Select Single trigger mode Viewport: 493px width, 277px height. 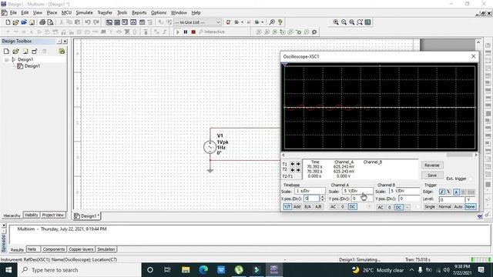click(x=430, y=207)
